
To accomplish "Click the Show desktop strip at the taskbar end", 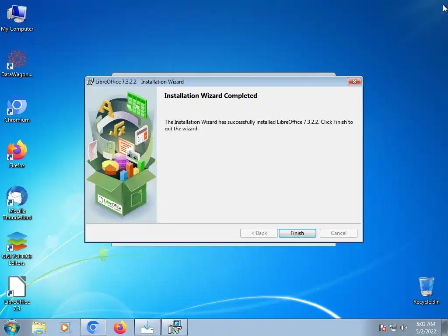I will pyautogui.click(x=444, y=327).
